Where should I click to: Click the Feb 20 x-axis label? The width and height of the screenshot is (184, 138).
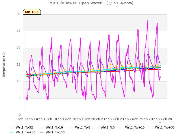click(90, 119)
